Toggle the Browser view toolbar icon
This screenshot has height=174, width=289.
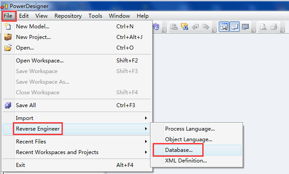click(x=224, y=27)
